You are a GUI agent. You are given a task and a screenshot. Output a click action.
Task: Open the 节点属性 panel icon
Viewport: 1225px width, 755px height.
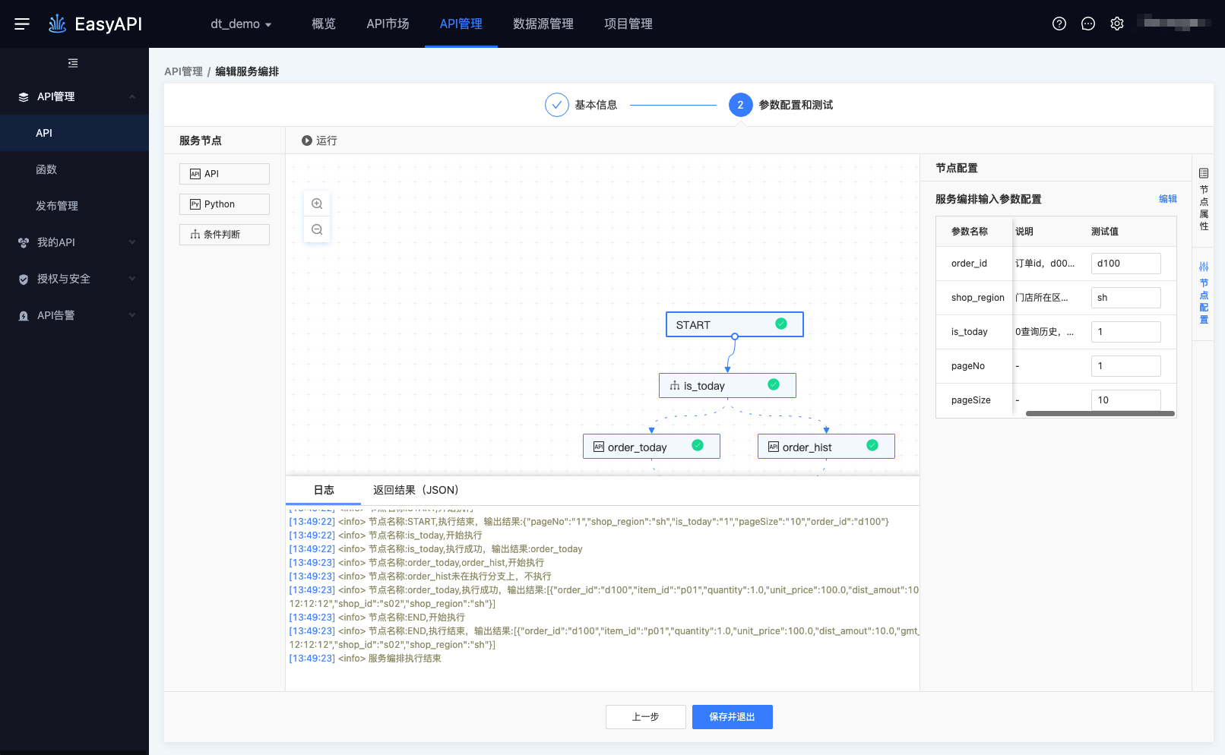(x=1204, y=173)
